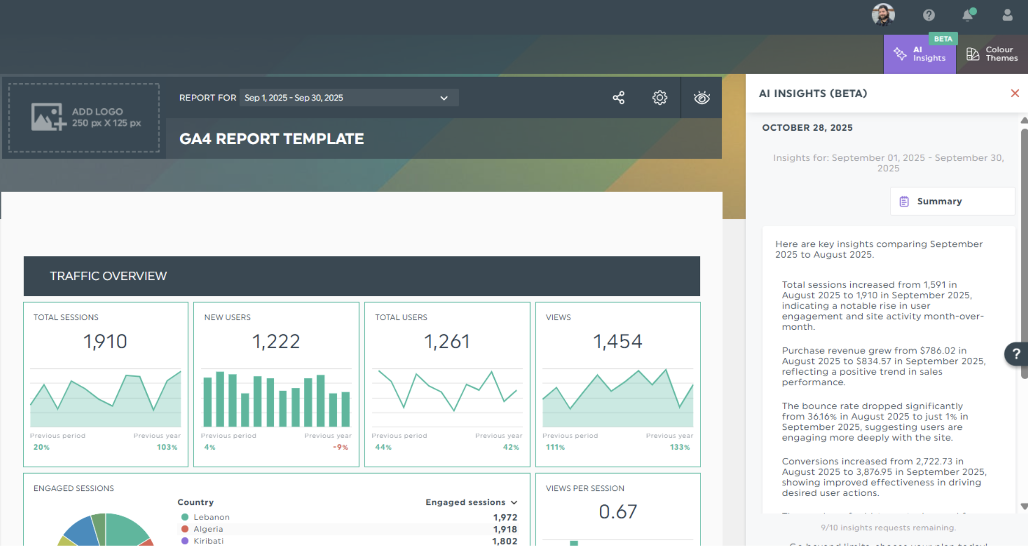Open the floating help bubble on right edge
1028x549 pixels.
(x=1016, y=354)
